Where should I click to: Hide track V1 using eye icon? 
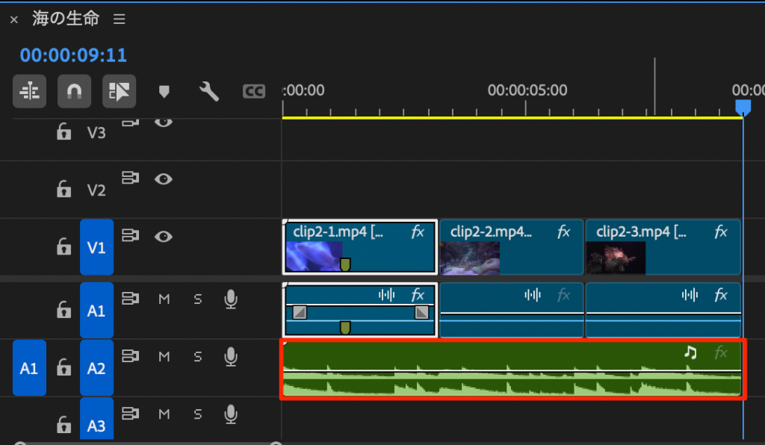point(164,237)
